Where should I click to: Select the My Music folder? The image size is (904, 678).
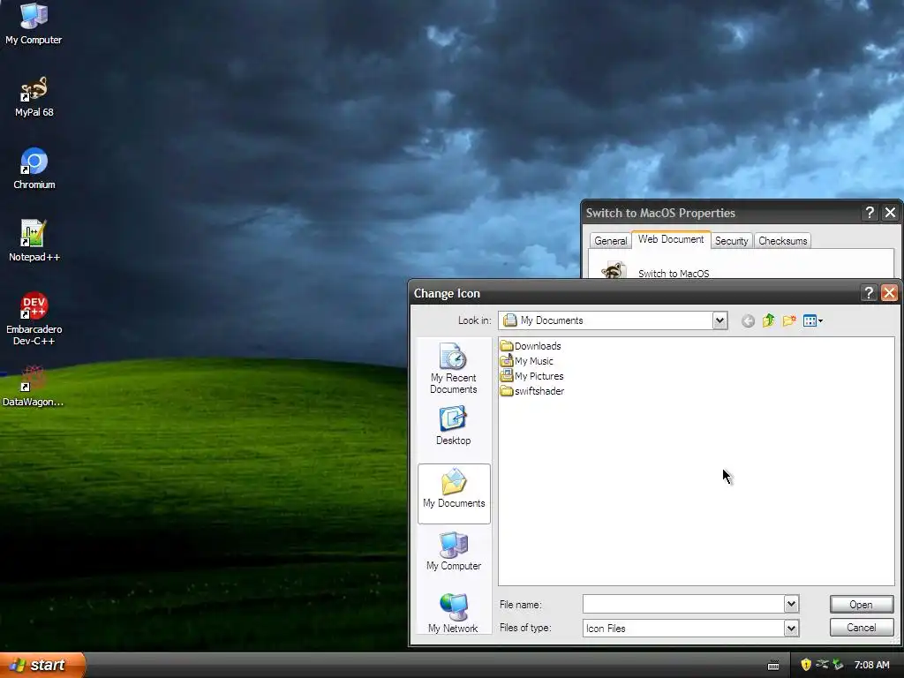pyautogui.click(x=527, y=361)
